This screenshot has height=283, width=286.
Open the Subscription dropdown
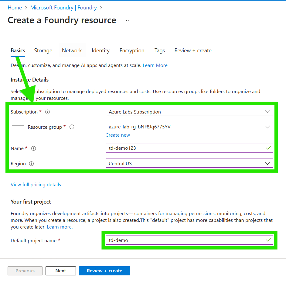(189, 112)
